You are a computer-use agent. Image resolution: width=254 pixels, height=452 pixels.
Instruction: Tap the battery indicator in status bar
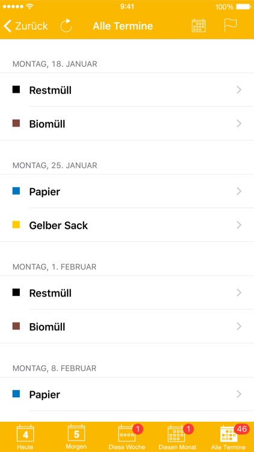pos(243,7)
